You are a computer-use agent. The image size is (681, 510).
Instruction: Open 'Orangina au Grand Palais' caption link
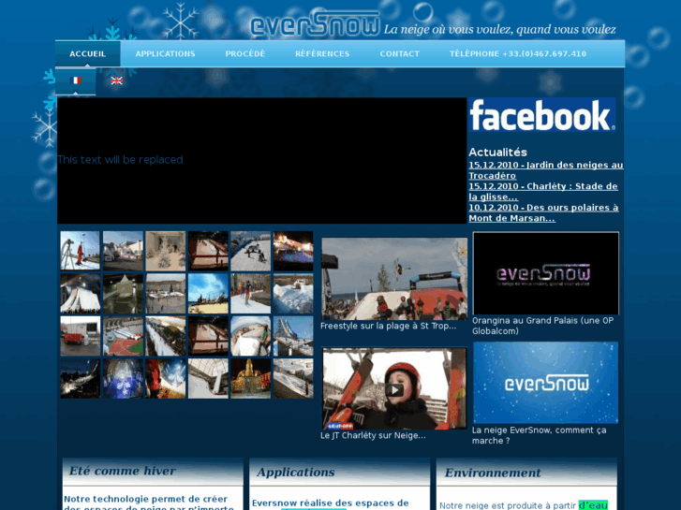pyautogui.click(x=543, y=326)
